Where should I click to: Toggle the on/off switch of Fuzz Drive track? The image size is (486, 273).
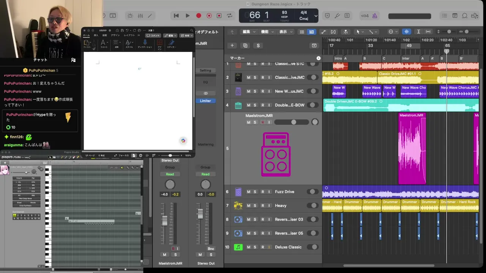(313, 192)
